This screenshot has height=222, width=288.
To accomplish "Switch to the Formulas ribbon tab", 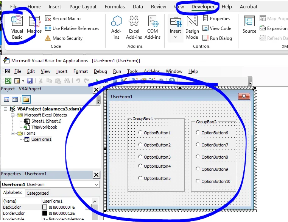I will tap(115, 6).
